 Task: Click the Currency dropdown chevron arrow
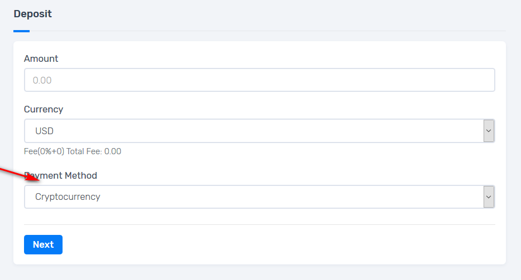click(489, 131)
